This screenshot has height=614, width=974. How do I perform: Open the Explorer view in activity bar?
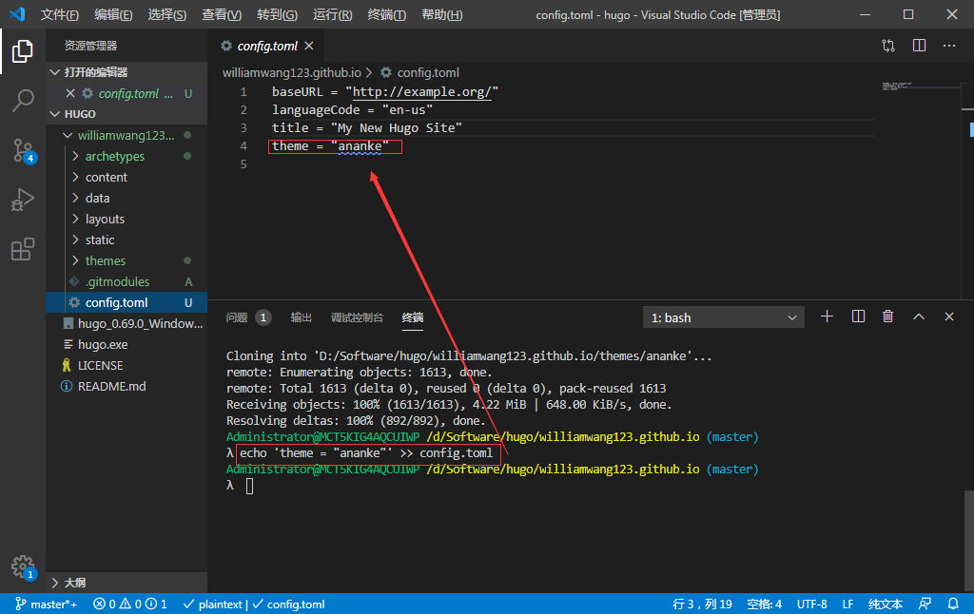[x=23, y=51]
